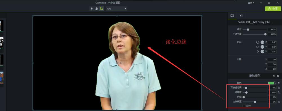Click the 位置 Y position field

coord(272,64)
